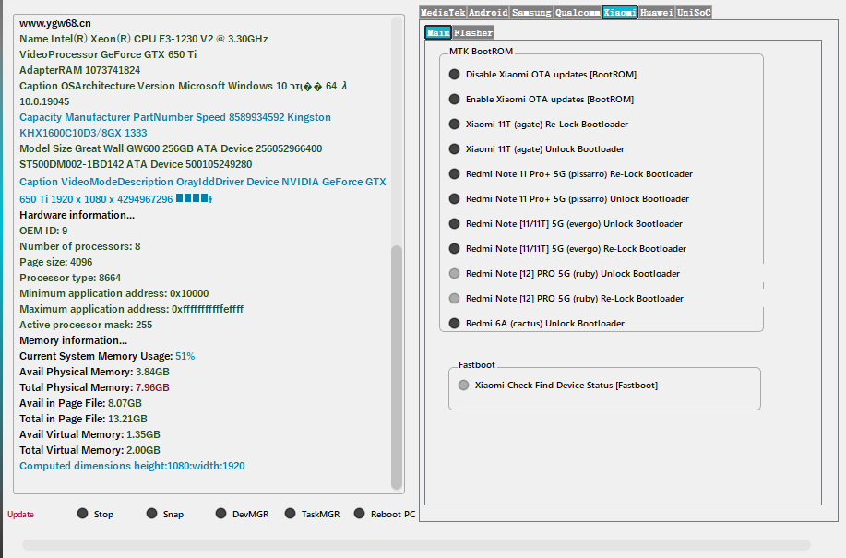Click the VideoProcessor GeForce GTX 650 Ti line
Image resolution: width=846 pixels, height=558 pixels.
click(108, 54)
